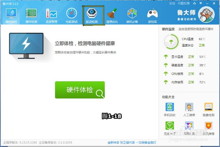Click the large monitor lightning illustration
Image resolution: width=220 pixels, height=147 pixels.
(x=26, y=46)
